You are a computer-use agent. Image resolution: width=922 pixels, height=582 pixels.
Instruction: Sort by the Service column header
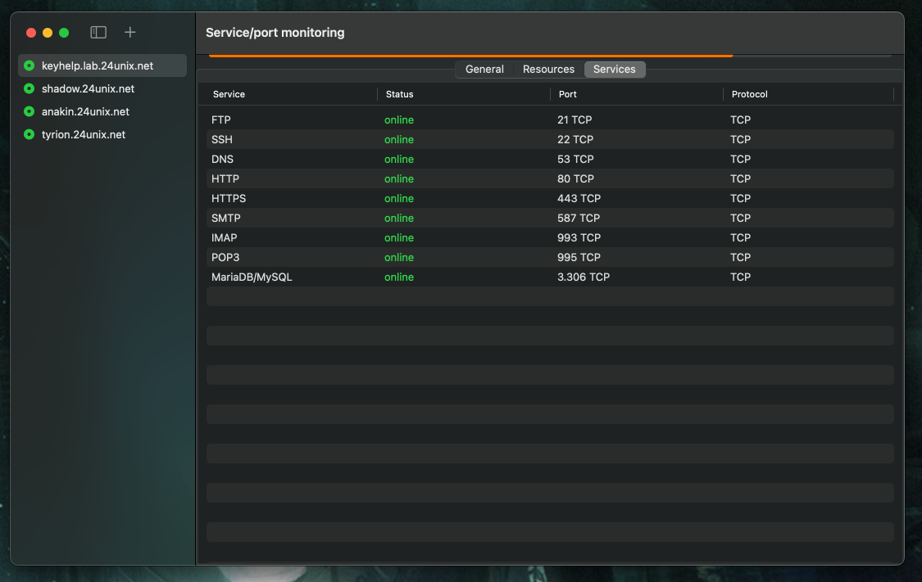click(229, 94)
